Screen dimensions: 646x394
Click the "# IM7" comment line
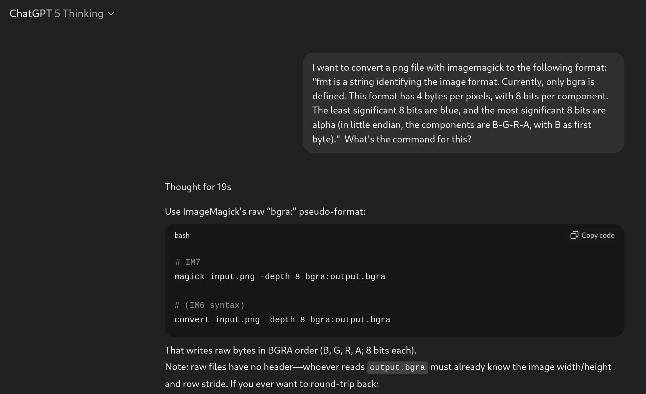187,262
